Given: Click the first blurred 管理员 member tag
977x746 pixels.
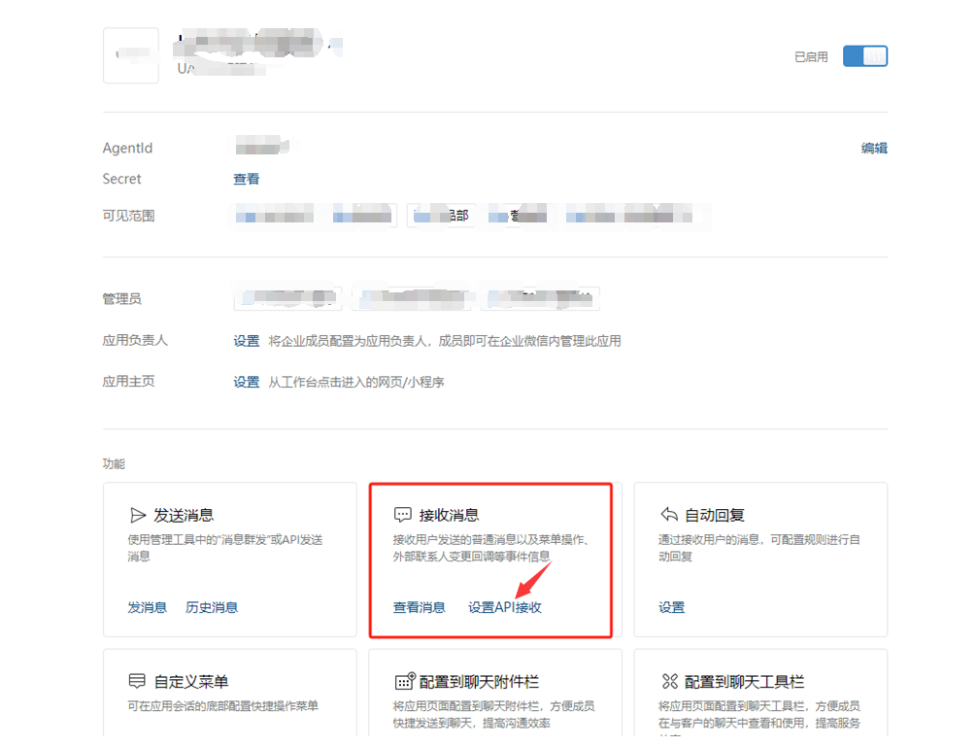Looking at the screenshot, I should coord(287,298).
